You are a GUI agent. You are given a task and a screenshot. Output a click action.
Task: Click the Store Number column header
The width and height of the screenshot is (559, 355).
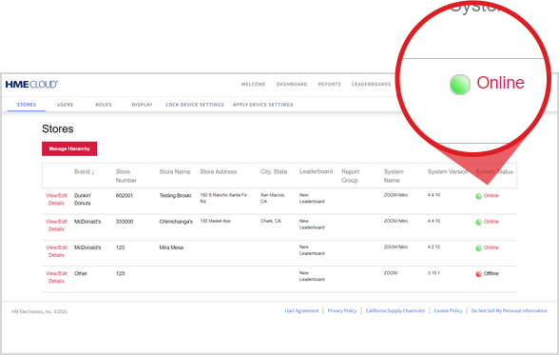tap(125, 176)
